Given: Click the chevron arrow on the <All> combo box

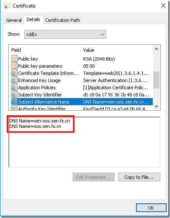Looking at the screenshot, I should click(x=102, y=35).
